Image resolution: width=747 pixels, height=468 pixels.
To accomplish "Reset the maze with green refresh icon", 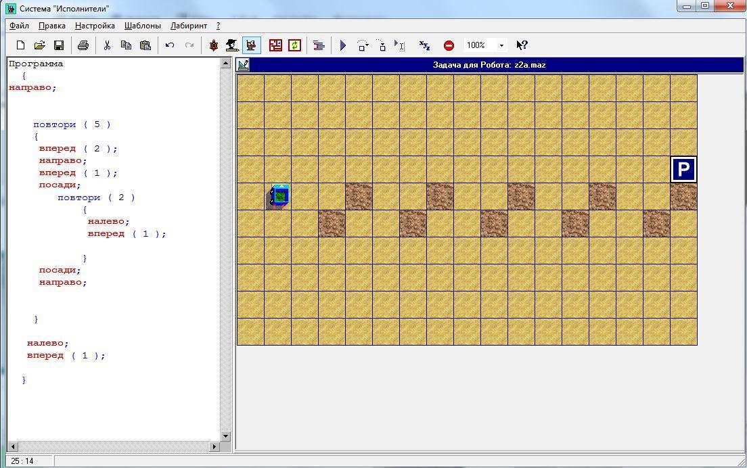I will coord(295,45).
